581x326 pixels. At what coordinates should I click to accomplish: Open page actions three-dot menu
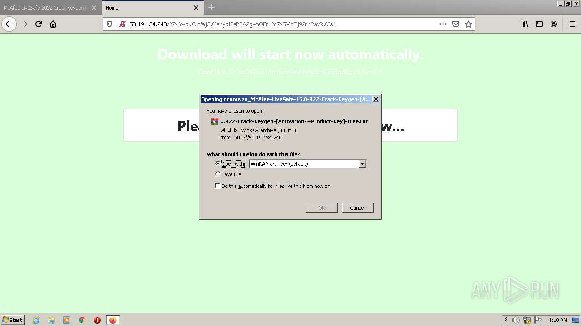tap(443, 24)
